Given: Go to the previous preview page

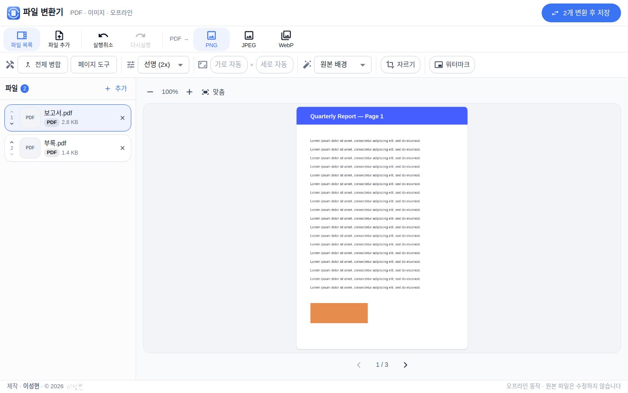Looking at the screenshot, I should pos(358,365).
